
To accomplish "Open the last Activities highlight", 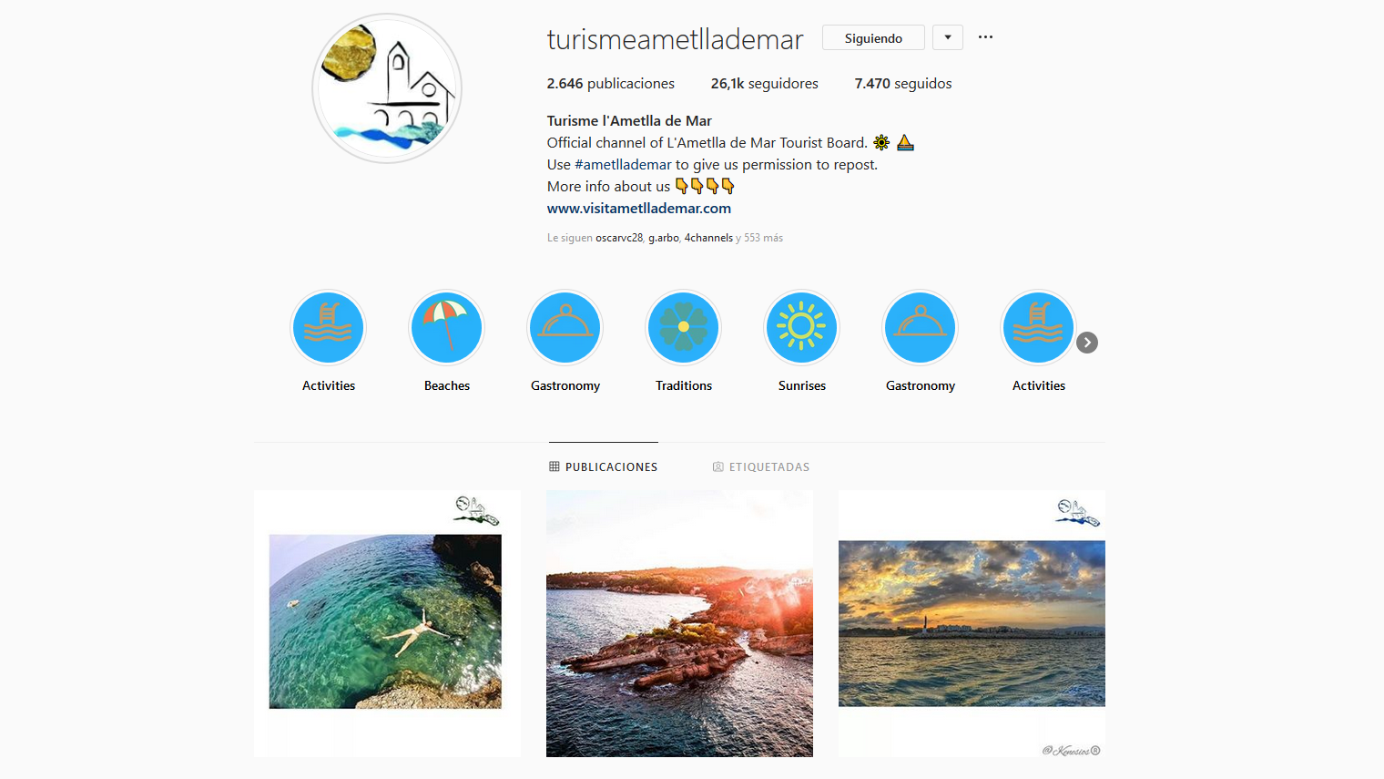I will pos(1038,328).
